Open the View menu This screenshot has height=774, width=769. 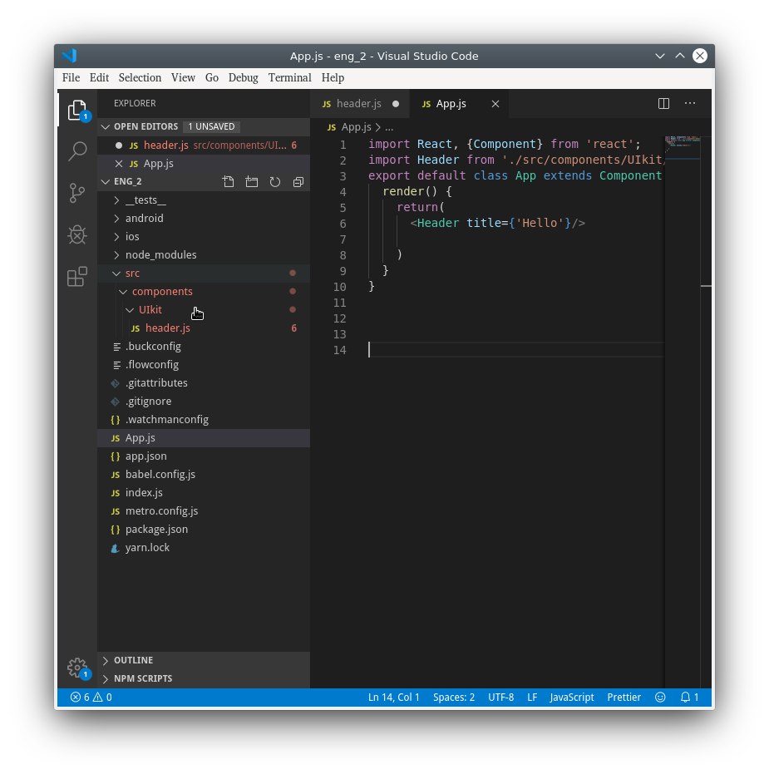183,78
